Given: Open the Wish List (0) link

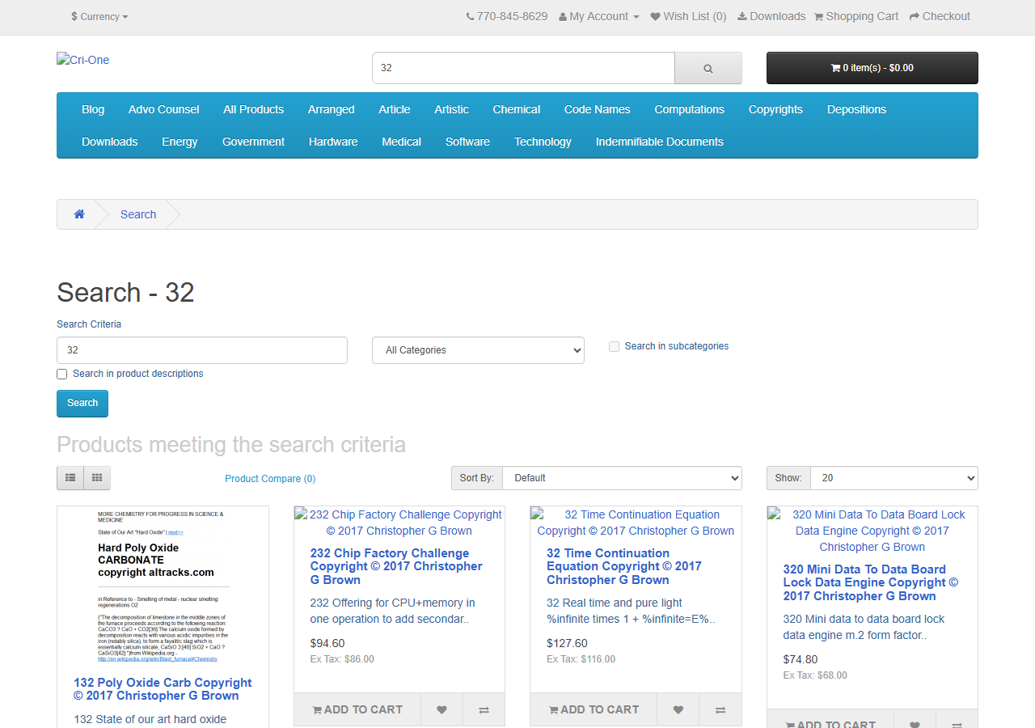Looking at the screenshot, I should (x=688, y=16).
